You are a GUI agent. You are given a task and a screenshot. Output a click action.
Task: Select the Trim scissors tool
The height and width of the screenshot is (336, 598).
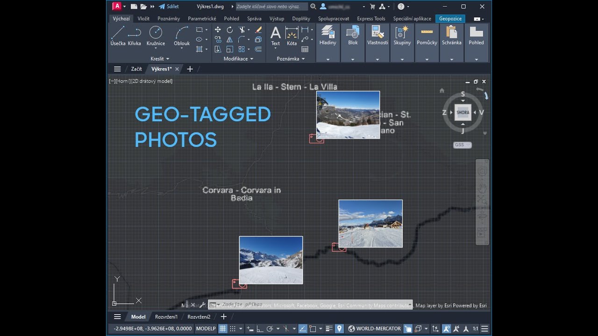click(x=242, y=29)
